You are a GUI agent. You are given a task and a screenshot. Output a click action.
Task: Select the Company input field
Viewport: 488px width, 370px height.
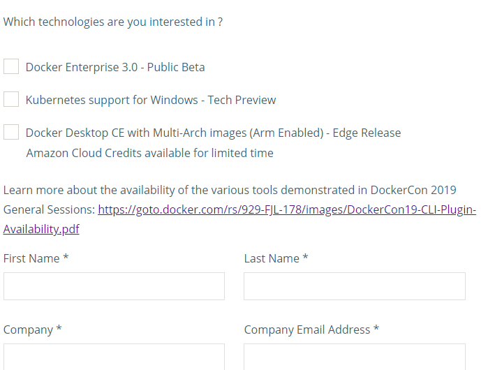[114, 356]
